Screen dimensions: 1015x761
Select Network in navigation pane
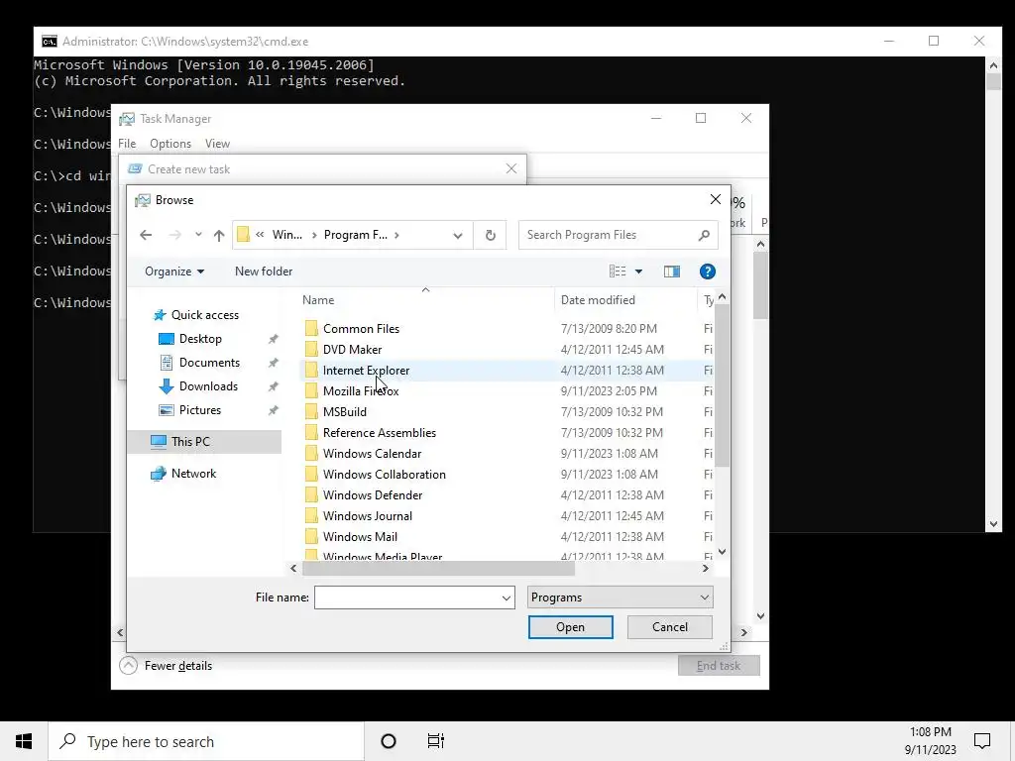193,473
